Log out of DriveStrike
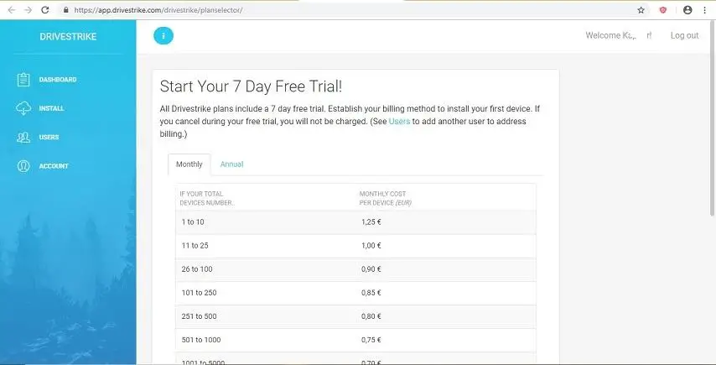This screenshot has width=716, height=365. (684, 35)
